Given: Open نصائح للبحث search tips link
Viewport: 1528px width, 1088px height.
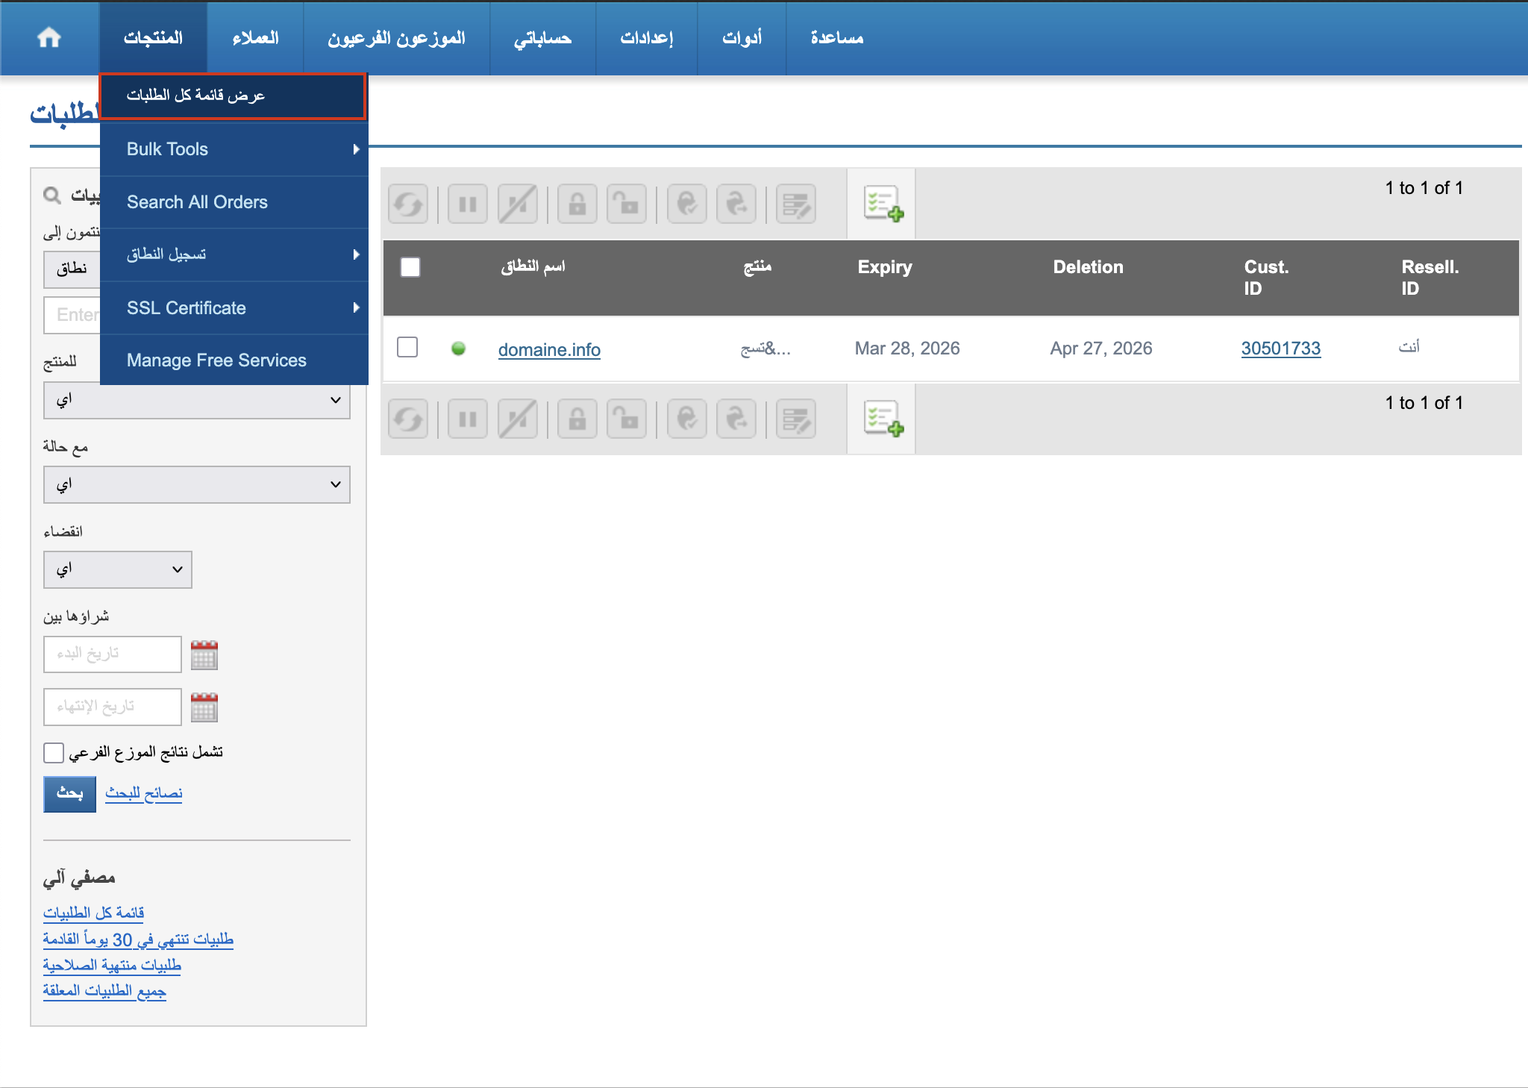Looking at the screenshot, I should 144,793.
